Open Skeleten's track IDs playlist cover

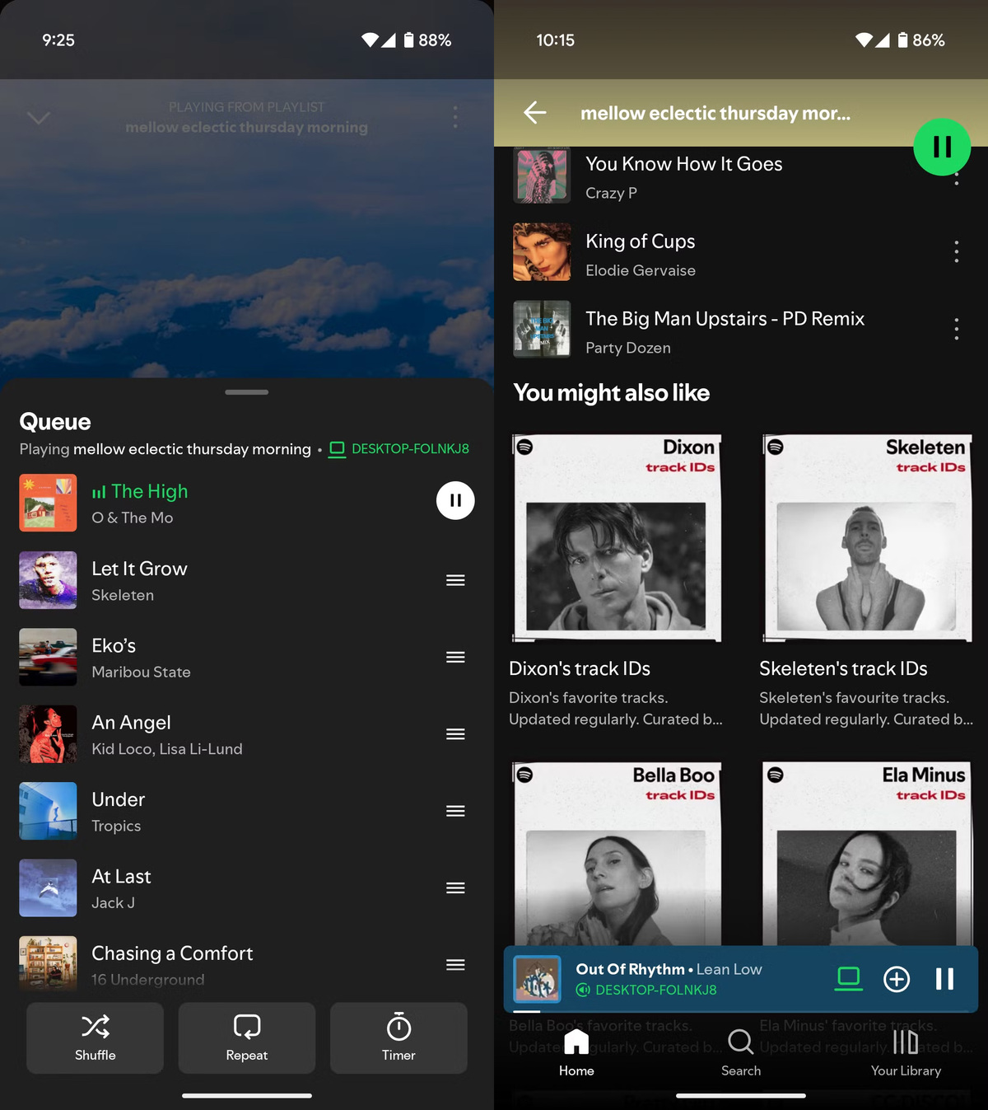pyautogui.click(x=867, y=537)
